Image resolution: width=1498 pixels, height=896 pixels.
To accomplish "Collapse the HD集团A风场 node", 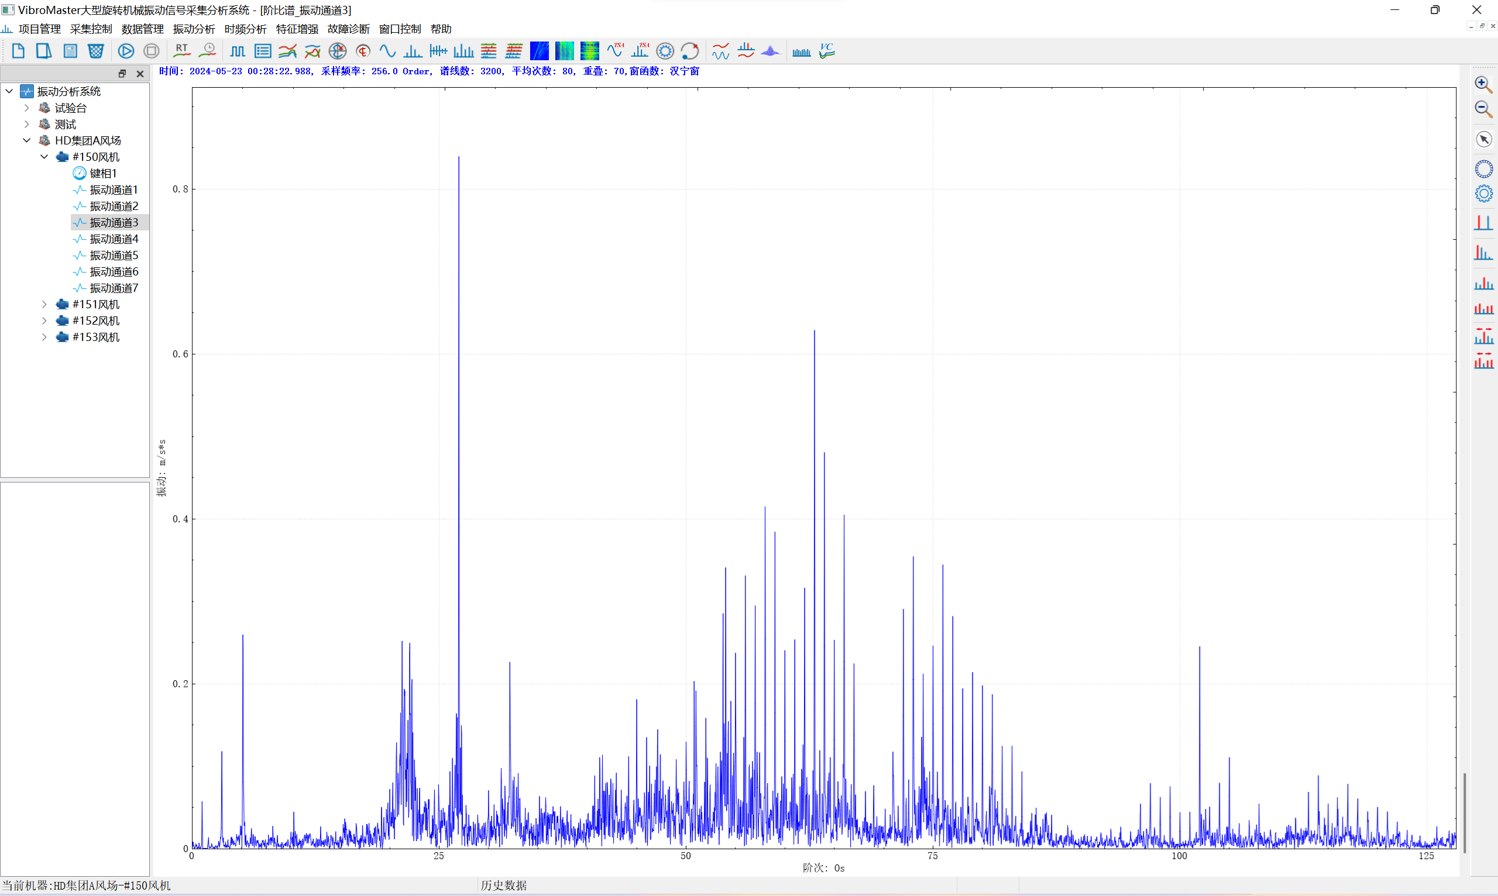I will [x=26, y=140].
